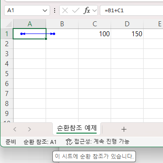Select row 5 header

tap(7, 74)
